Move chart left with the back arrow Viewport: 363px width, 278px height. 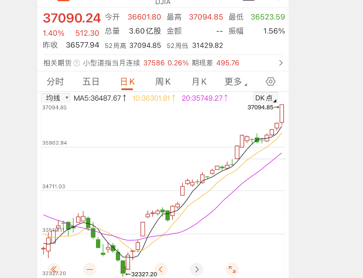[x=161, y=269]
